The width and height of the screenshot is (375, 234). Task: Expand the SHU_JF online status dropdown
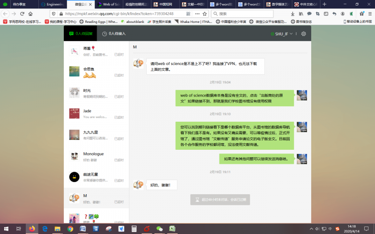point(282,34)
